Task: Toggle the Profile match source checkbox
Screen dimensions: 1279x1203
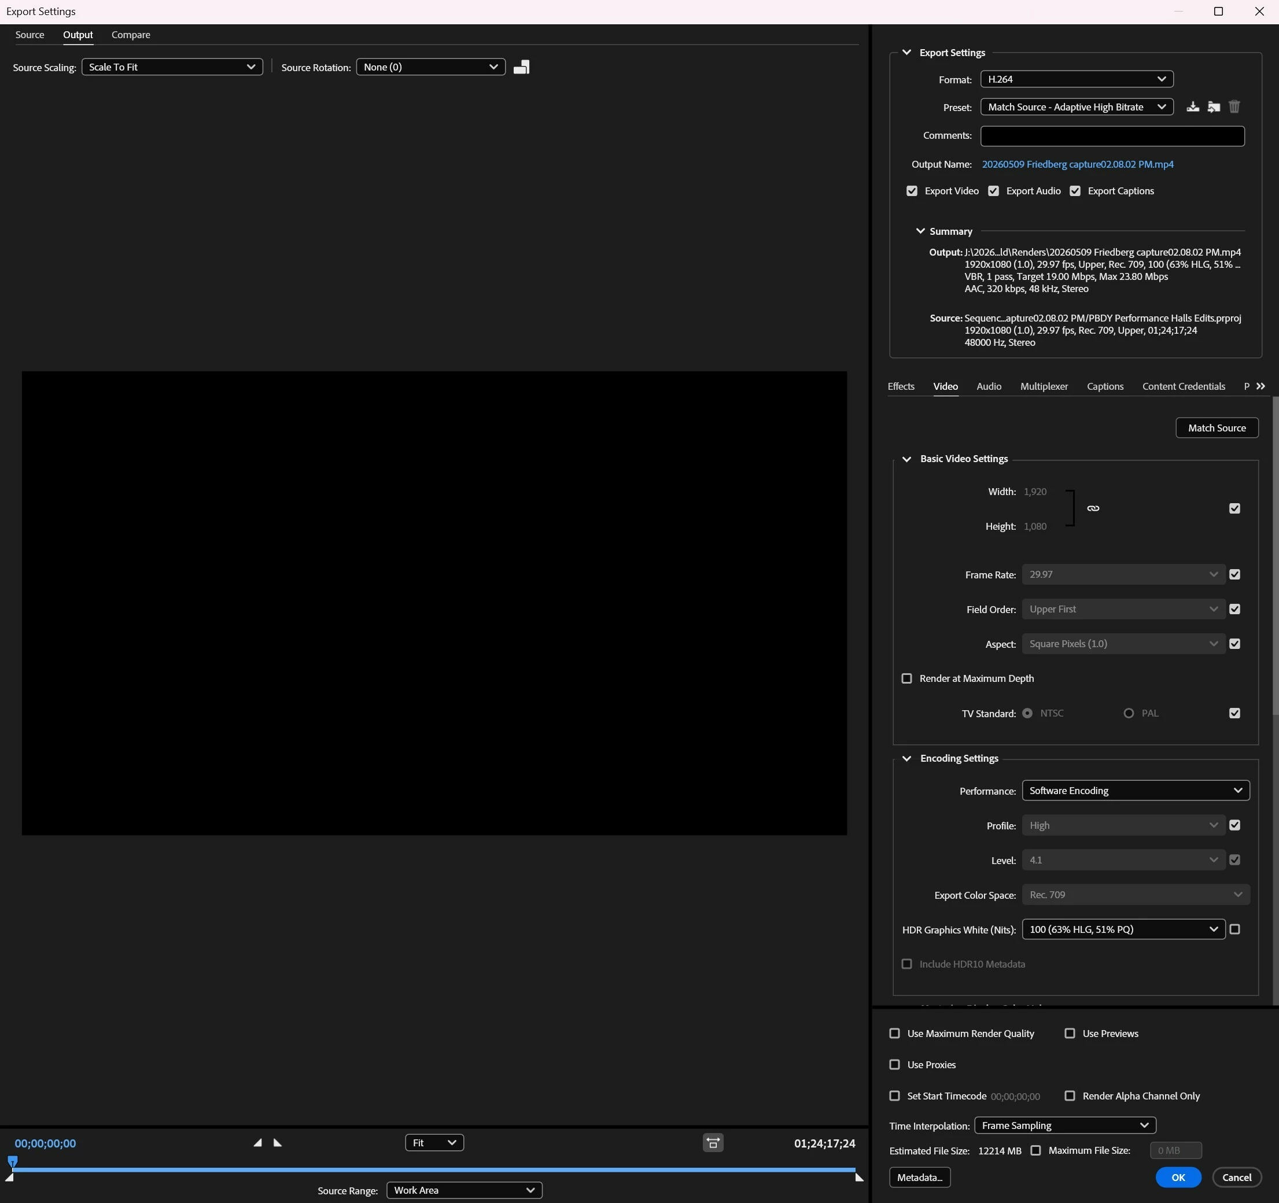Action: [x=1234, y=825]
